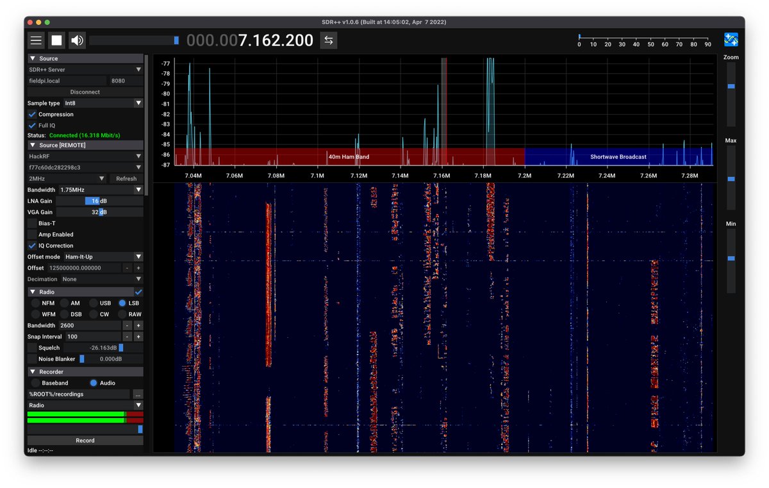Mute audio with the speaker icon

78,40
